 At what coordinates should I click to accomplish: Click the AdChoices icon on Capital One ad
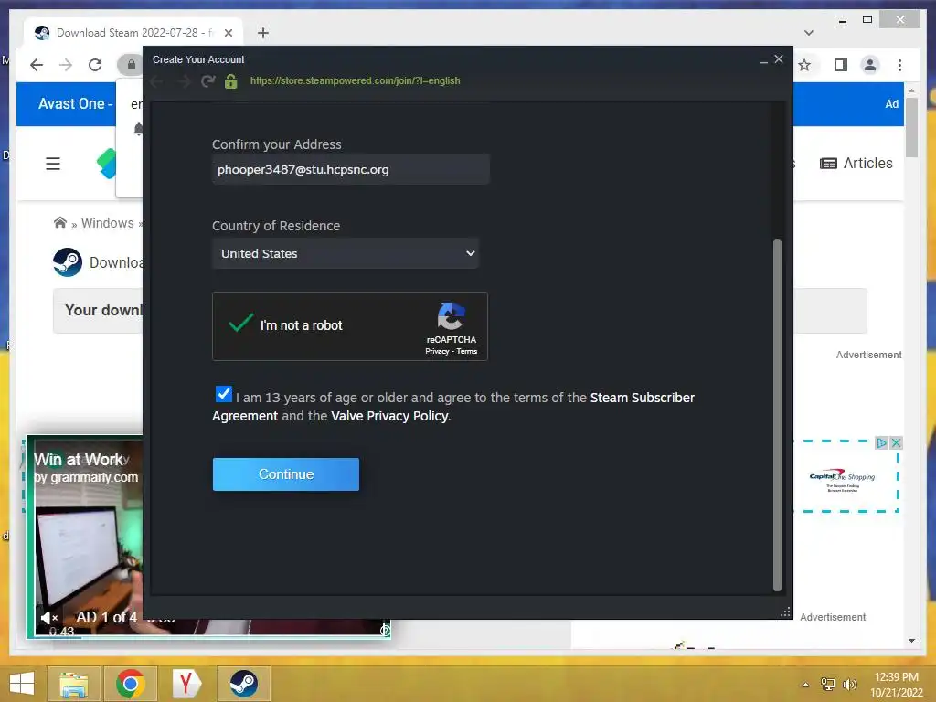[881, 443]
